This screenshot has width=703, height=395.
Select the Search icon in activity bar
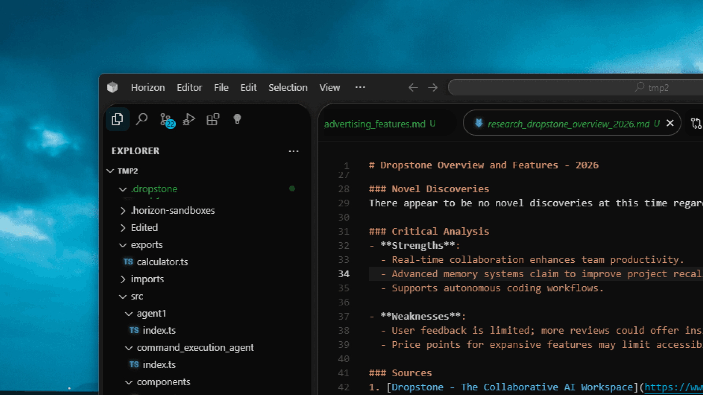(142, 119)
